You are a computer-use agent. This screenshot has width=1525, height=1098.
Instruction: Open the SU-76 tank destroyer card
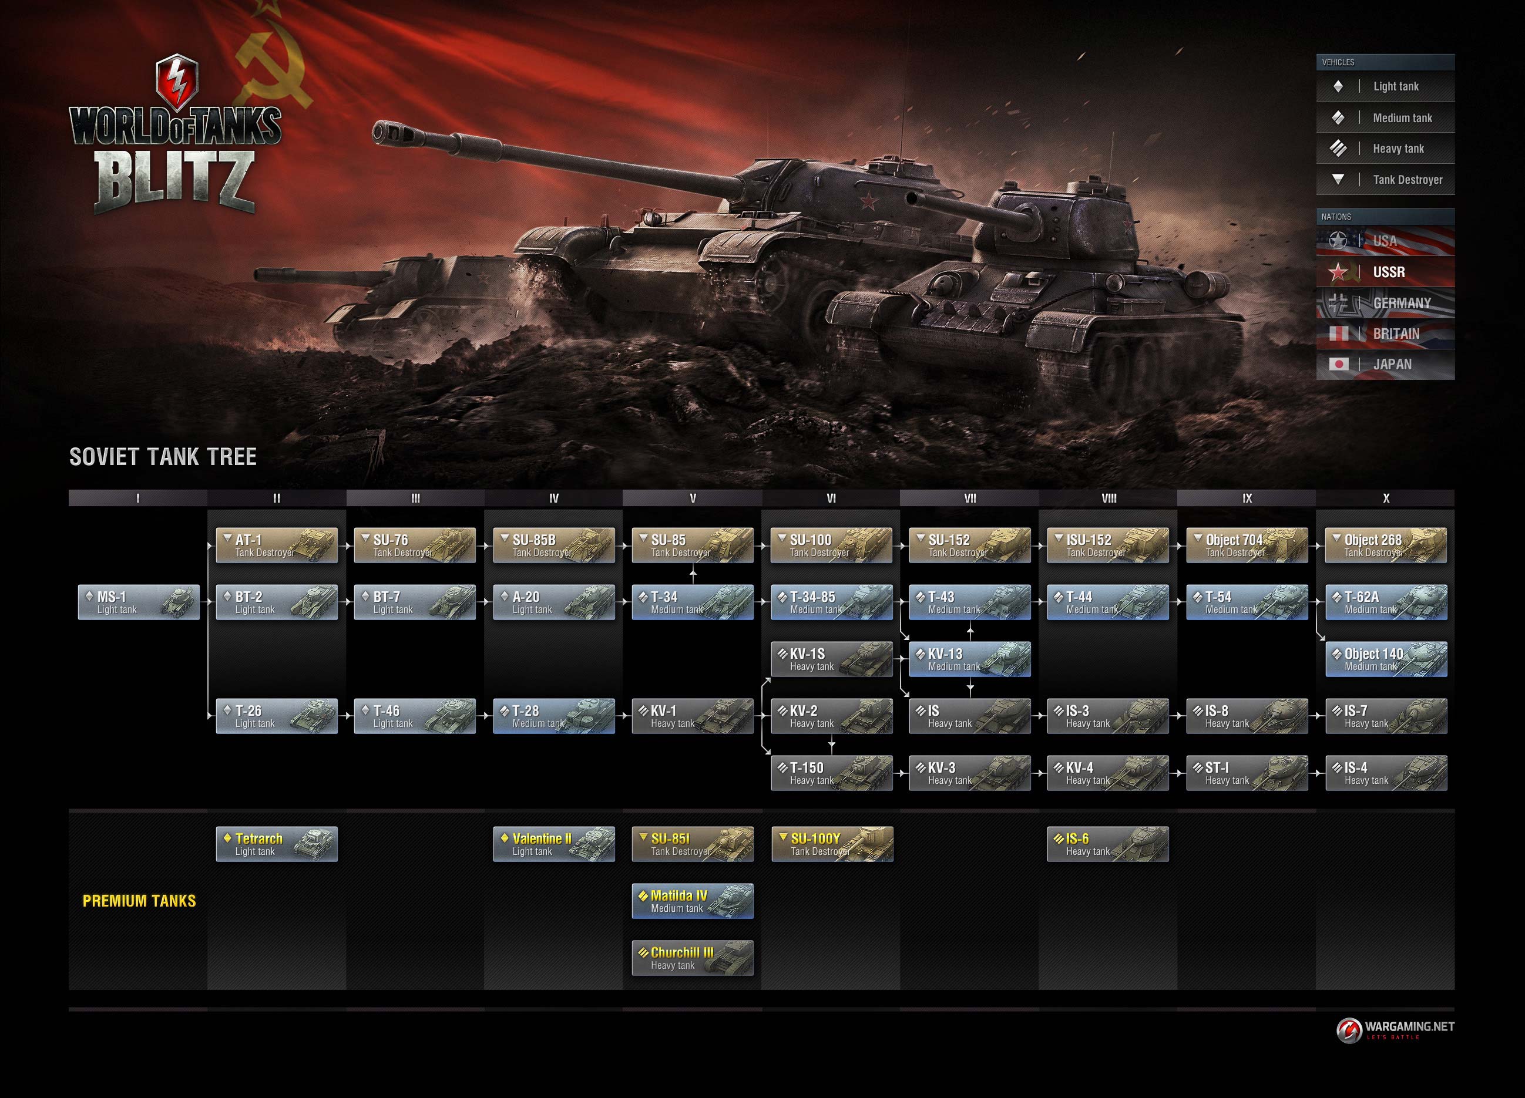tap(415, 545)
